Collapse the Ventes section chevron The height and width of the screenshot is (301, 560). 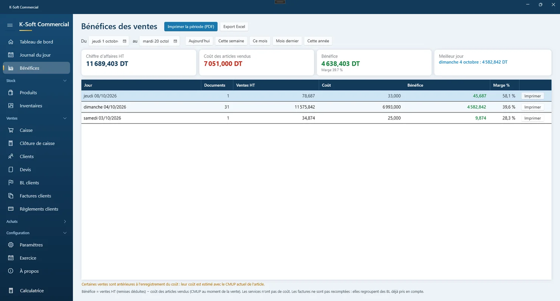point(65,118)
